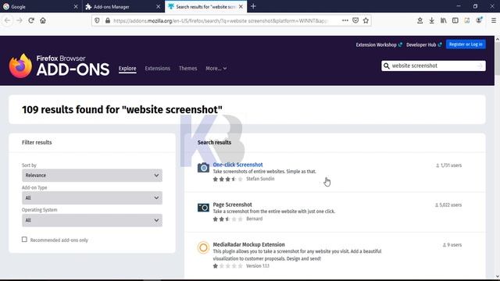Click the toolbar extension icon beside Downloads
This screenshot has width=500, height=281.
click(x=420, y=20)
